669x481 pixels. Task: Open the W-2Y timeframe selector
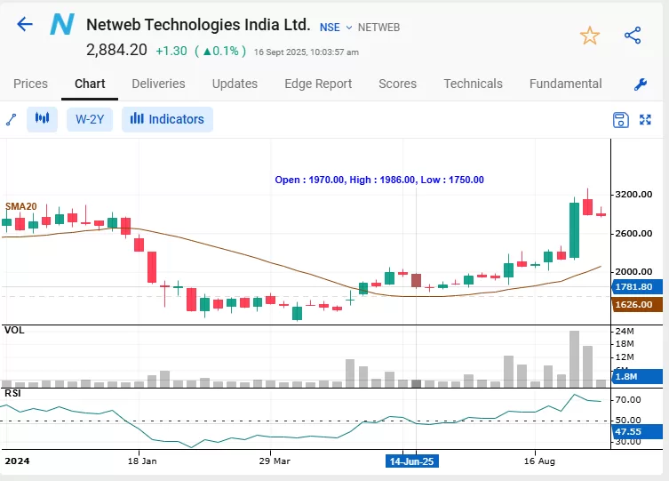tap(90, 119)
